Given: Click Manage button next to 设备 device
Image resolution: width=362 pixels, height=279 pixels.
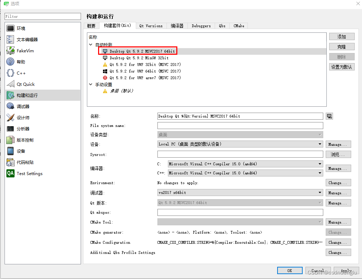Looking at the screenshot, I should (x=338, y=144).
